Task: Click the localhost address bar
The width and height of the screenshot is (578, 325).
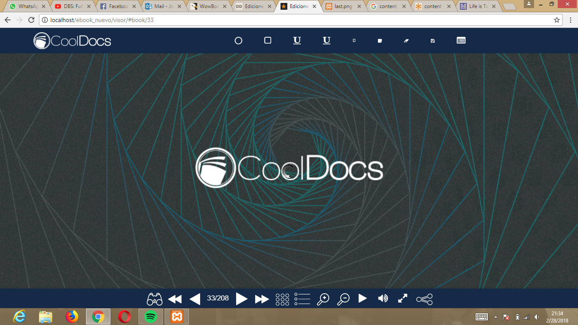Action: pos(301,20)
